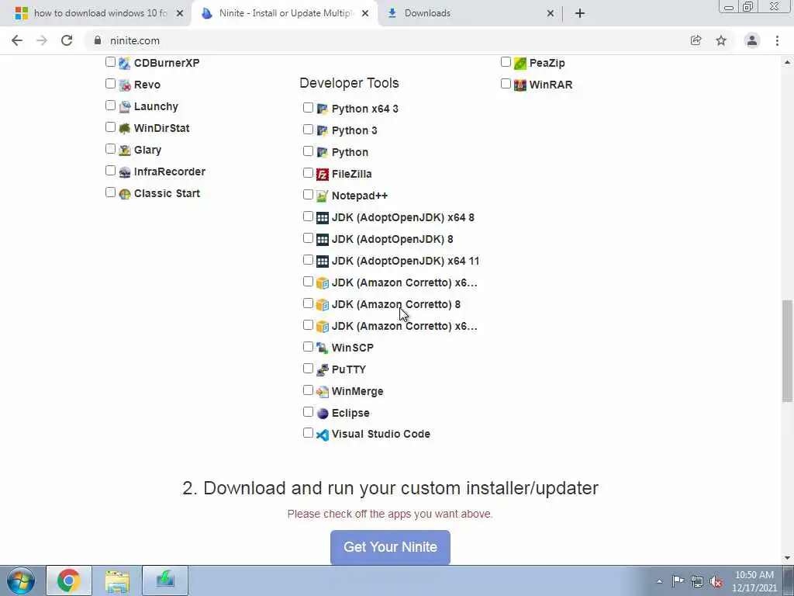Screen dimensions: 794x596
Task: Tick the FileZilla checkbox
Action: point(308,173)
